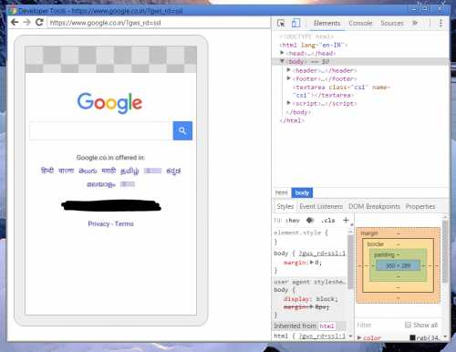This screenshot has height=352, width=456.
Task: Enable the Show all checkbox
Action: point(408,325)
